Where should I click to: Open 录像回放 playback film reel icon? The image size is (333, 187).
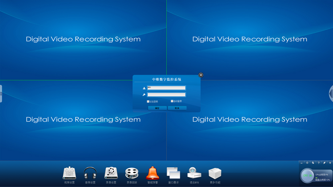132,173
